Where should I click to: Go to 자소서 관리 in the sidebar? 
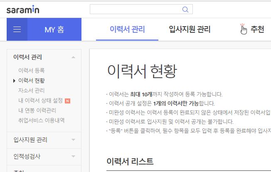coord(32,91)
